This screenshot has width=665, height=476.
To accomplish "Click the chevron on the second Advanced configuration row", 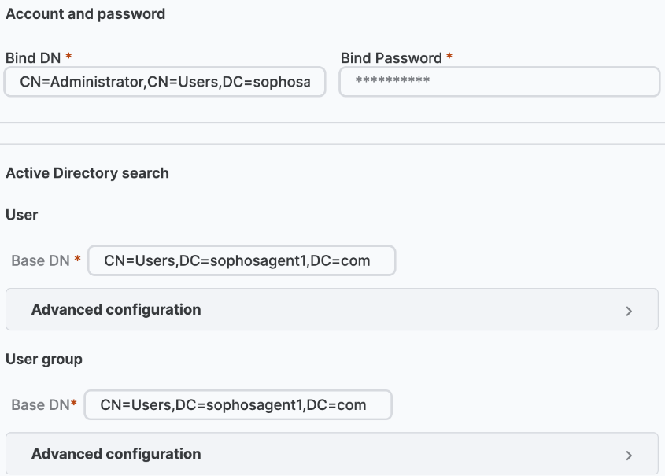I will coord(629,454).
